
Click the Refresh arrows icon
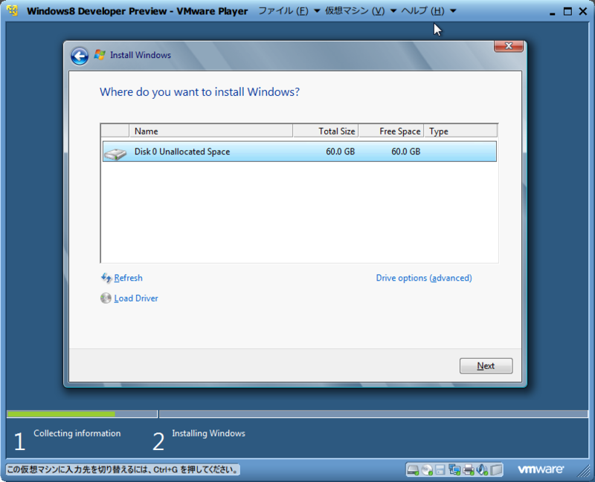tap(106, 278)
